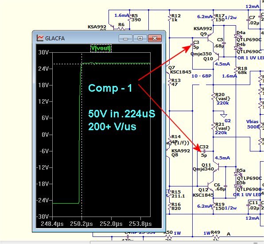
Task: Select resistor R16 820 symbol
Action: pos(170,206)
